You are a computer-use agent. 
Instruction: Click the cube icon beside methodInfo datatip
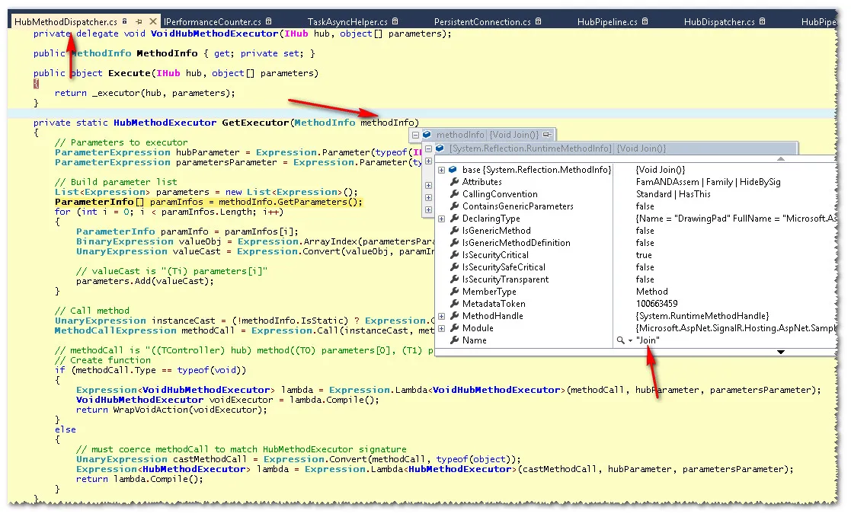click(427, 135)
